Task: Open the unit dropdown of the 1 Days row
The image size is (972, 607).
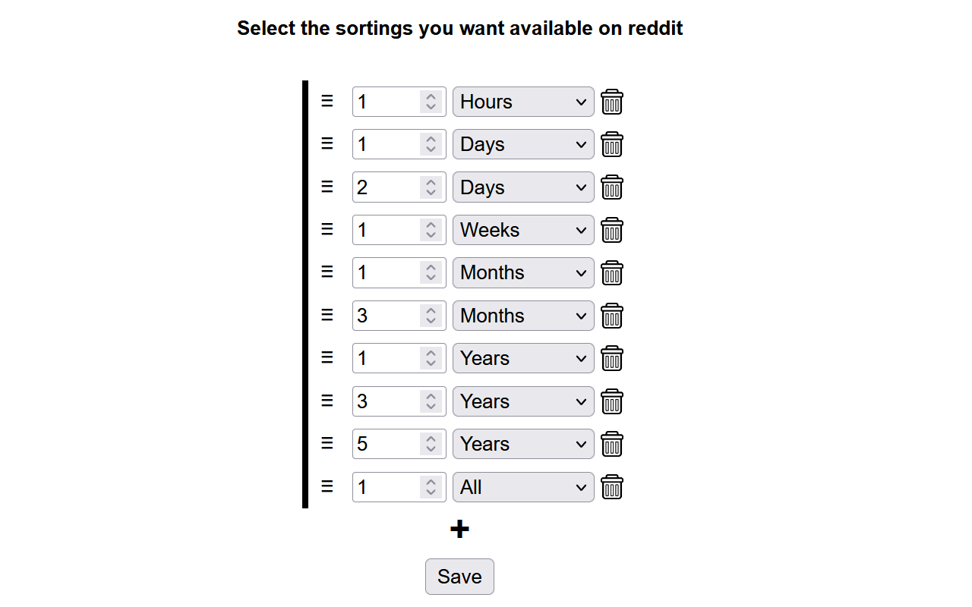Action: click(523, 144)
